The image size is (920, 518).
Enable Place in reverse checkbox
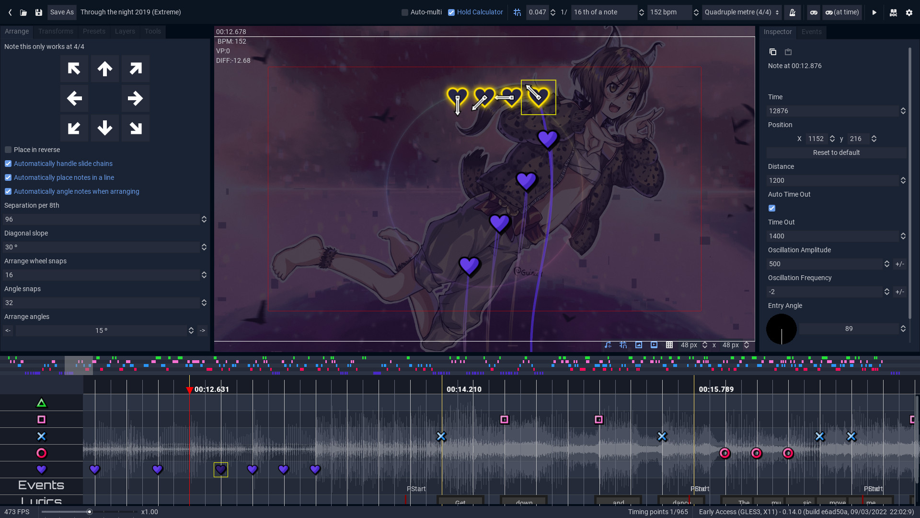[8, 150]
